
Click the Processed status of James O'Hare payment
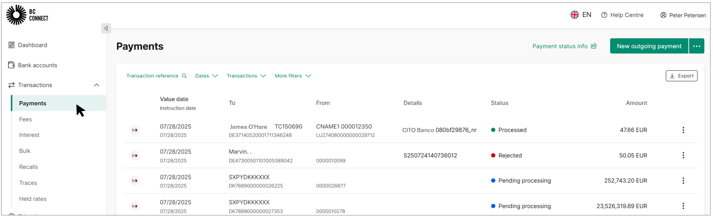[508, 130]
